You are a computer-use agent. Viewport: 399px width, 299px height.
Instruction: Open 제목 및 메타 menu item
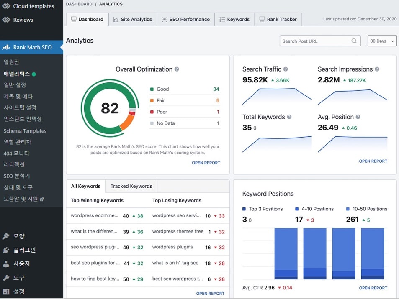[18, 96]
